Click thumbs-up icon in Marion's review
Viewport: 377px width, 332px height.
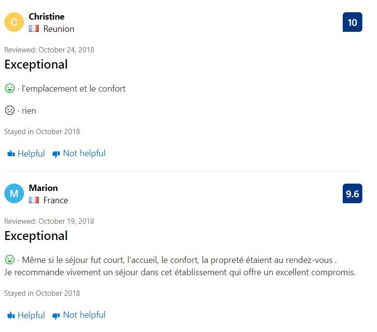(11, 315)
